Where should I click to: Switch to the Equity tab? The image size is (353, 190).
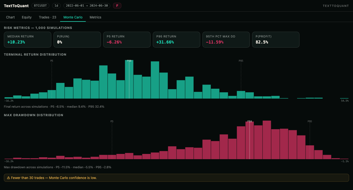pos(27,17)
